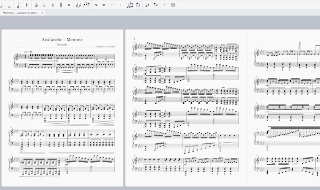Toggle the flat accidental
Screen dimensions: 320x190
[x=44, y=5]
